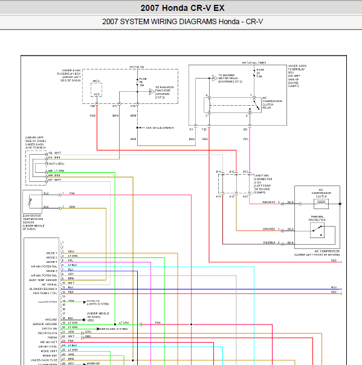Click the 'JUNCTION CONNECTOR C101' label
Viewport: 362px width, 365px height.
[x=263, y=184]
